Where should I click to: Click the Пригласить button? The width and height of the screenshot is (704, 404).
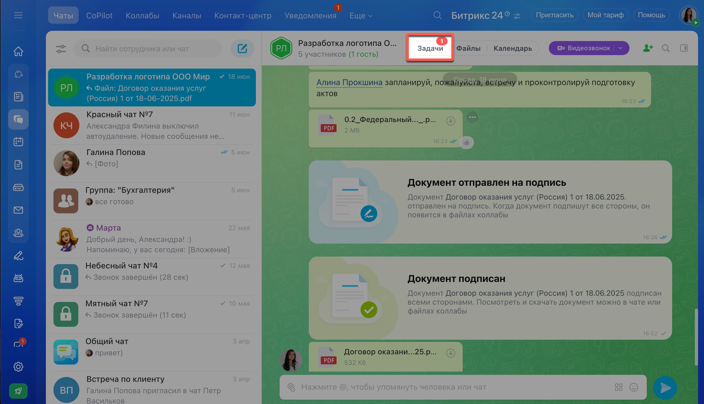pyautogui.click(x=554, y=15)
